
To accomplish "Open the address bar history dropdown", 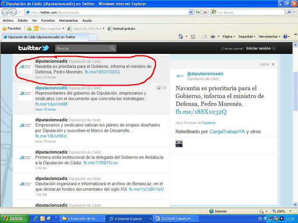I will coord(191,13).
